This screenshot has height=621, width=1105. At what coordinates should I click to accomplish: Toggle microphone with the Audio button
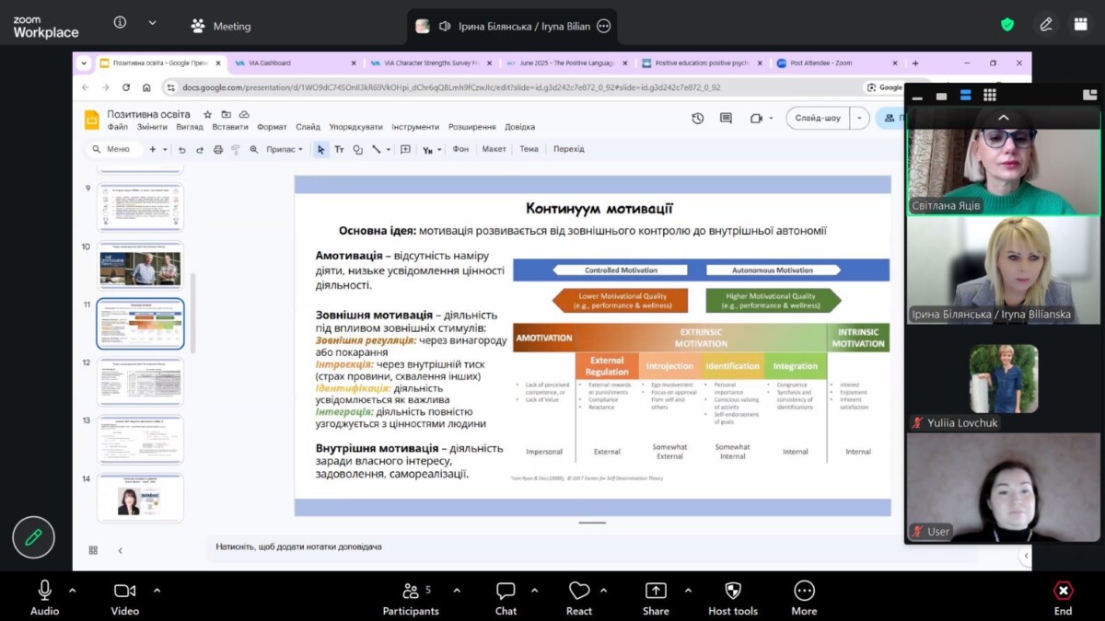click(44, 597)
